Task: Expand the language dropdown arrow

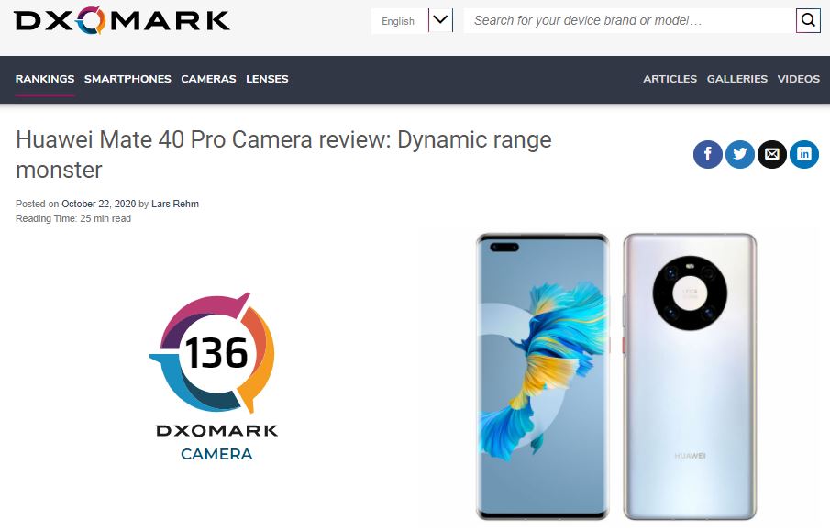Action: pos(440,21)
